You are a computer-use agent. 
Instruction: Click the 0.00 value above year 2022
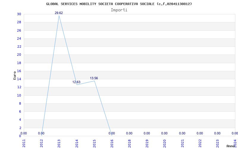(200, 133)
